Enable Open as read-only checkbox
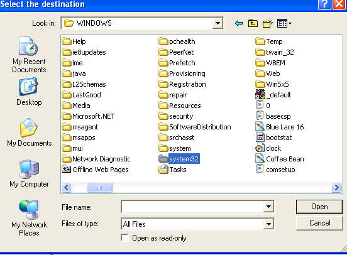This screenshot has height=255, width=347. coord(125,238)
